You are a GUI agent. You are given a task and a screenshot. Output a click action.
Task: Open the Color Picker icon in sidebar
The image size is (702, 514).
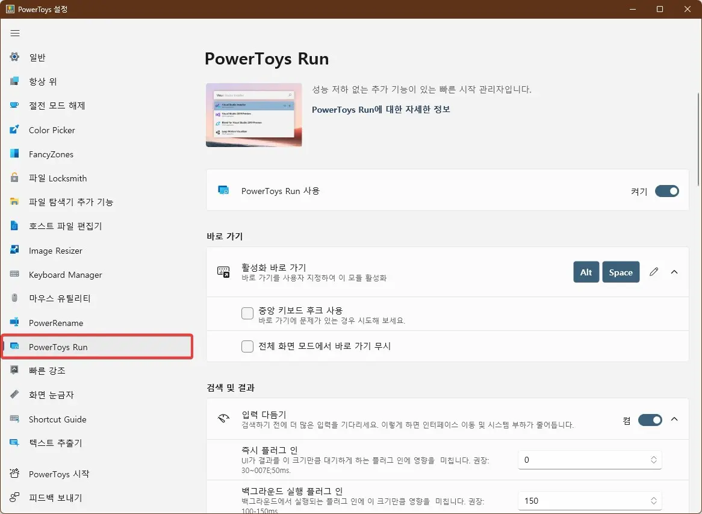[14, 130]
